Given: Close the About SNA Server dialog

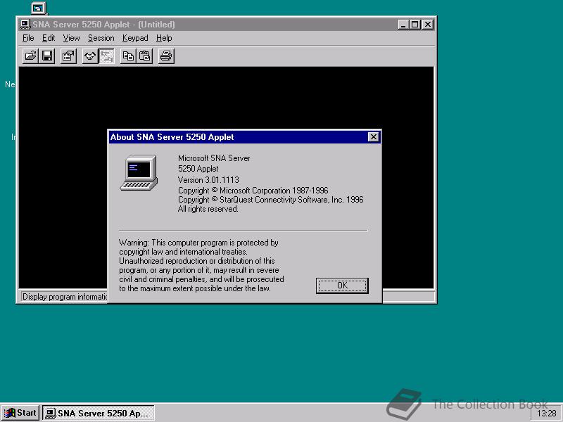Looking at the screenshot, I should point(374,136).
